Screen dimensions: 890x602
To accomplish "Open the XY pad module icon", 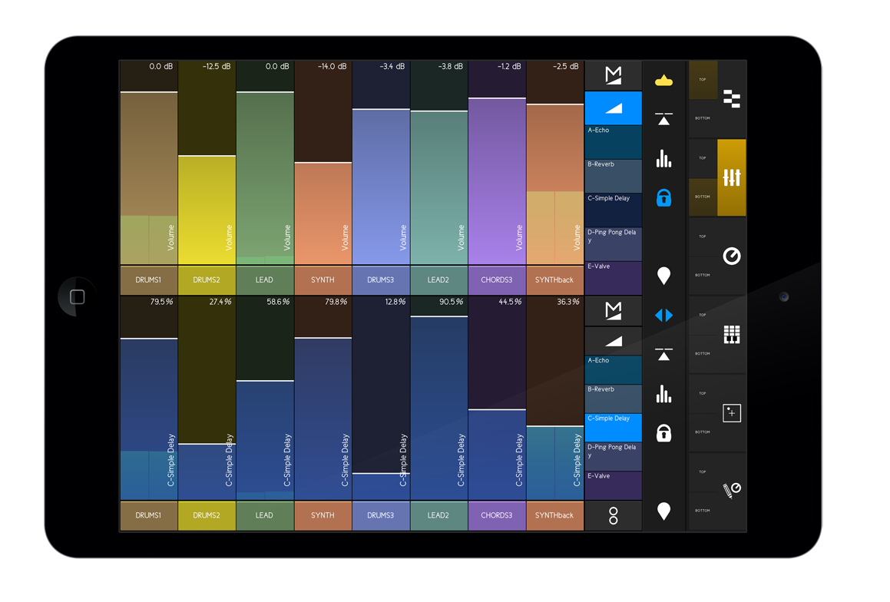I will (731, 413).
